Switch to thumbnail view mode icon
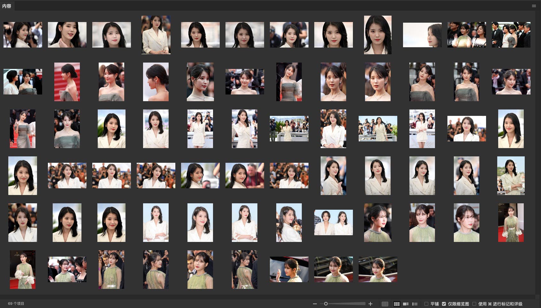 click(x=397, y=304)
